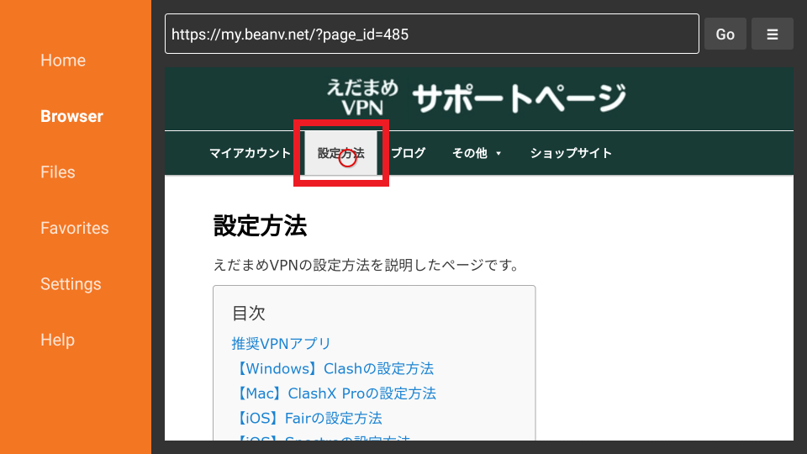Click the 目次 table of contents heading
This screenshot has width=807, height=454.
click(249, 313)
